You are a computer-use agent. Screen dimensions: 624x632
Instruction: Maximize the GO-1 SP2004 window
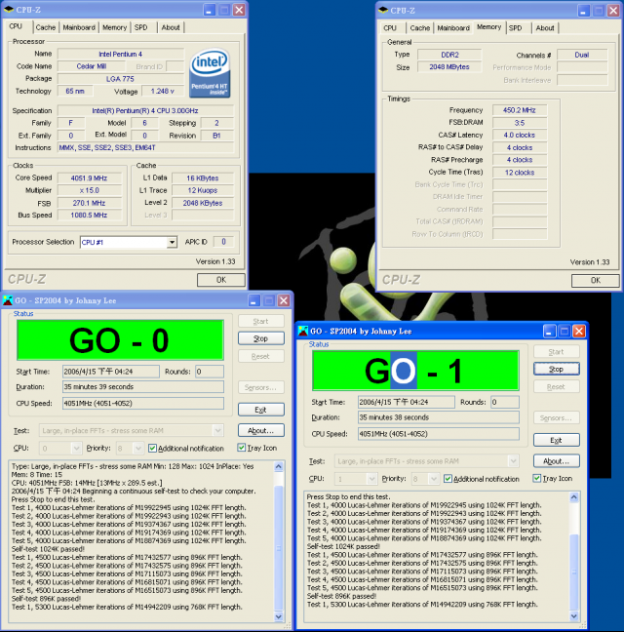click(565, 331)
